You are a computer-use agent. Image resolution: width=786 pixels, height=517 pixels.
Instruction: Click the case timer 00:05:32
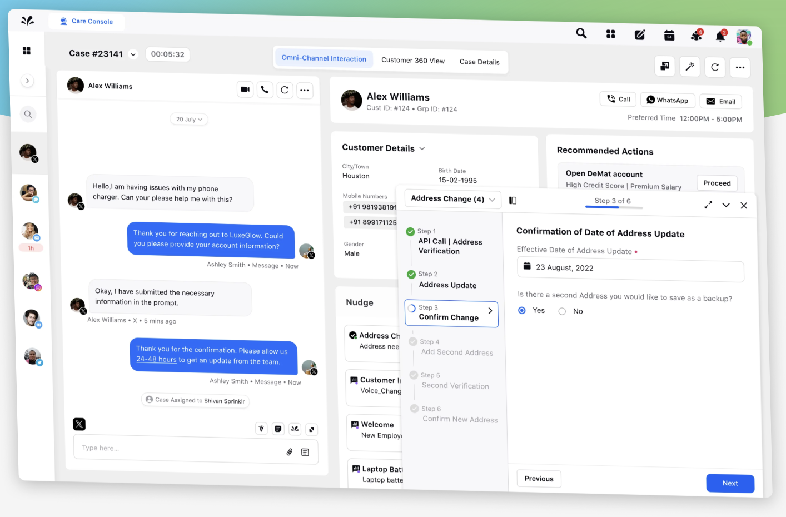[x=168, y=54]
